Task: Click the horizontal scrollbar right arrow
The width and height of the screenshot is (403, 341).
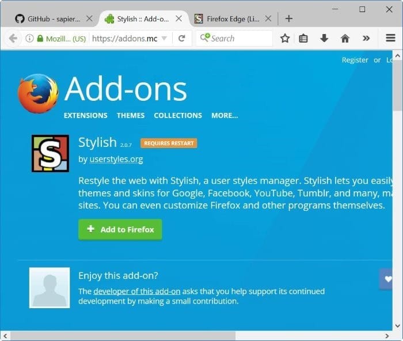Action: click(x=387, y=336)
